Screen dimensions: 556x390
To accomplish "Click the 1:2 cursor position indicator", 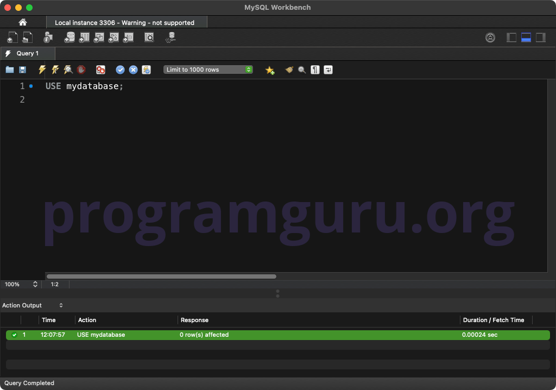I will pyautogui.click(x=55, y=284).
